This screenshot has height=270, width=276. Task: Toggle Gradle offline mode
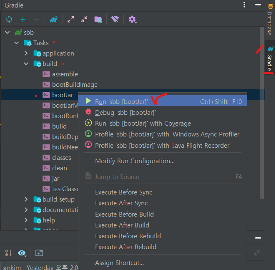tap(115, 19)
